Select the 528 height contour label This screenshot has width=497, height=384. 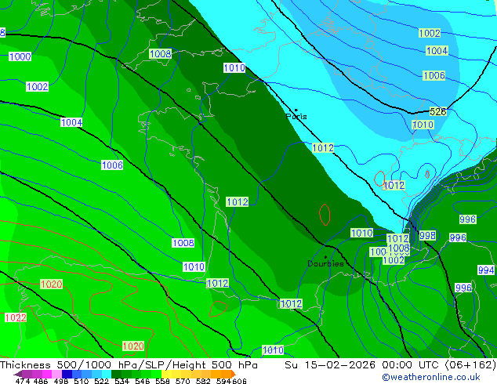(x=438, y=111)
